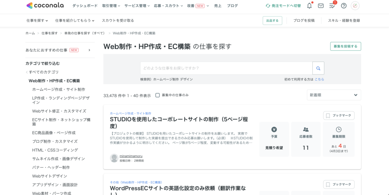Image resolution: width=389 pixels, height=195 pixels.
Task: Click the coconala logo
Action: point(45,6)
